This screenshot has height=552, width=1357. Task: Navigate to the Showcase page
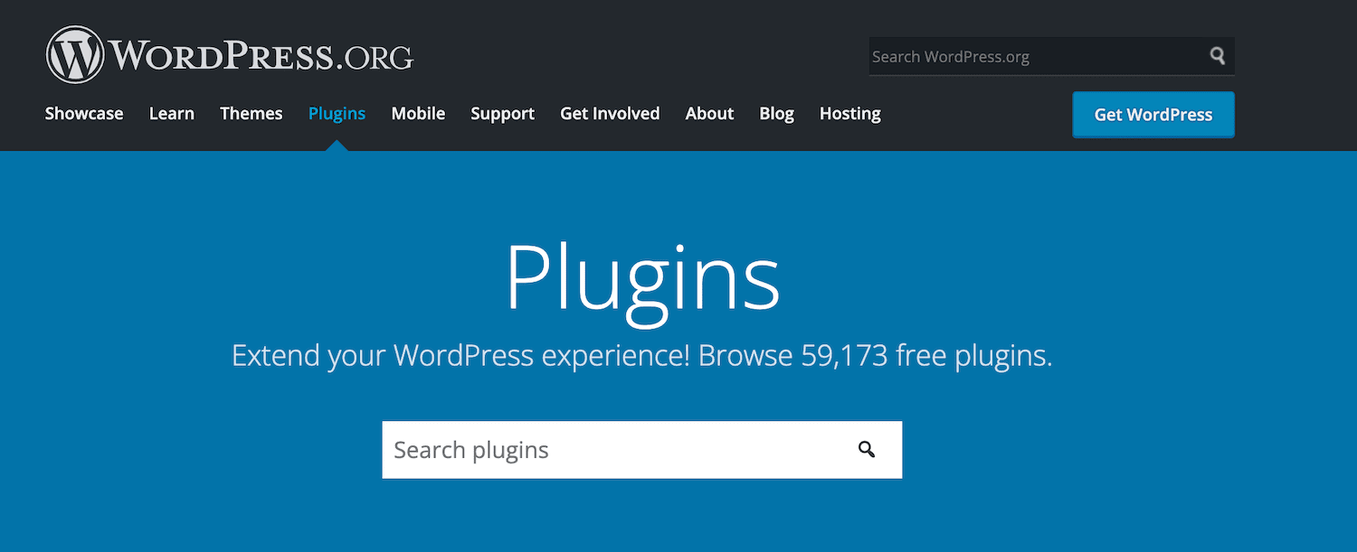83,113
